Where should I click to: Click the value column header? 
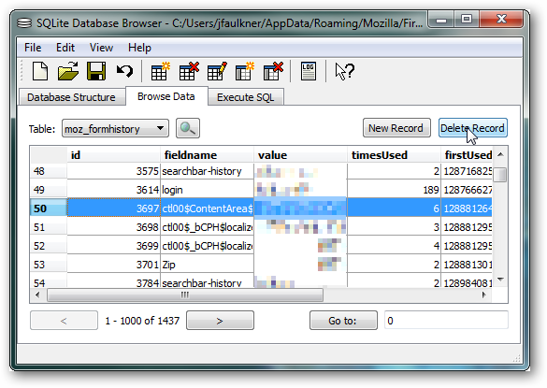pyautogui.click(x=300, y=154)
